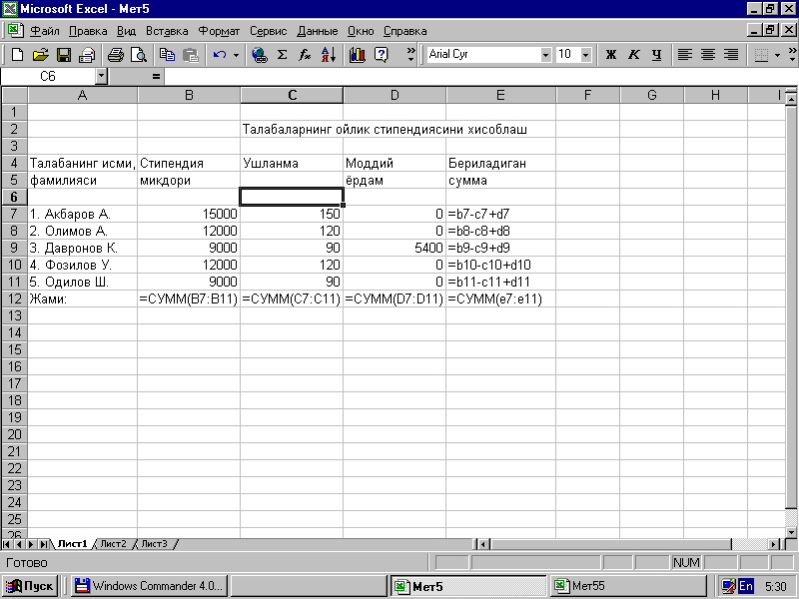
Task: Switch to the Лист2 sheet tab
Action: 113,544
